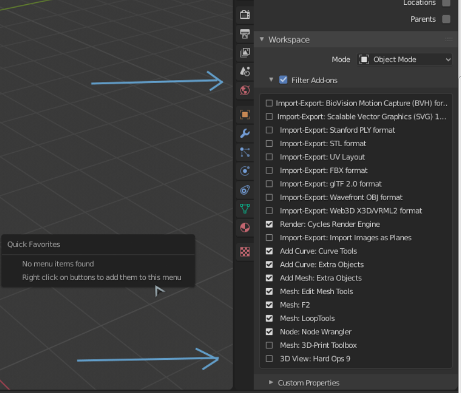Uncheck the Mesh: LoopTools add-on
Viewport: 461px width, 393px height.
[x=269, y=319]
